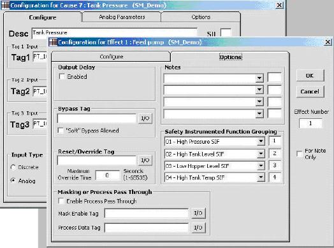The height and width of the screenshot is (248, 334).
Task: Click the SIF grouping number box showing 2
Action: tap(275, 153)
